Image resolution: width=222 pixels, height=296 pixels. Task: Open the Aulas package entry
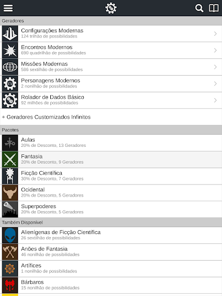tap(111, 143)
